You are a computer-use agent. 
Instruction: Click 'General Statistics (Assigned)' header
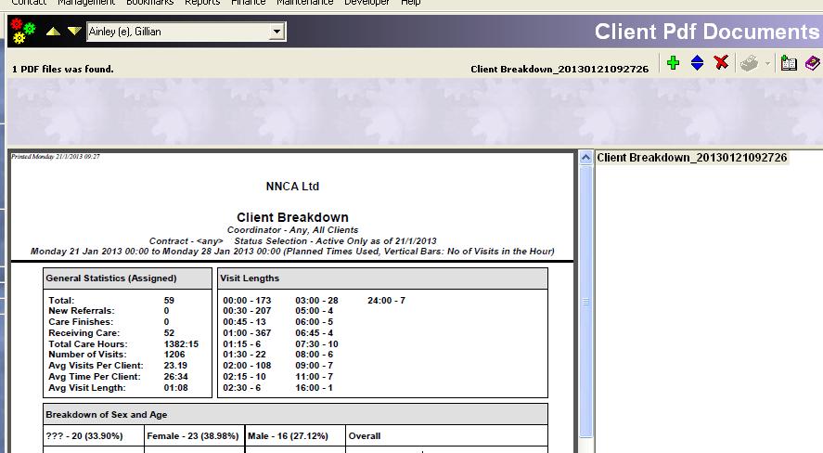coord(111,278)
